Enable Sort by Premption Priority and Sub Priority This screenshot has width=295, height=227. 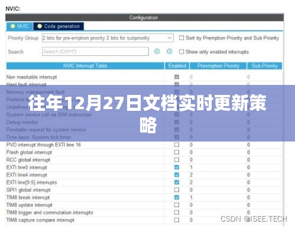(181, 38)
